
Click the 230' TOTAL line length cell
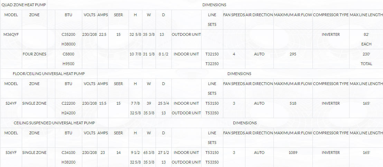[x=366, y=59]
